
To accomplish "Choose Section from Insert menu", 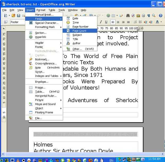I will click(44, 33).
